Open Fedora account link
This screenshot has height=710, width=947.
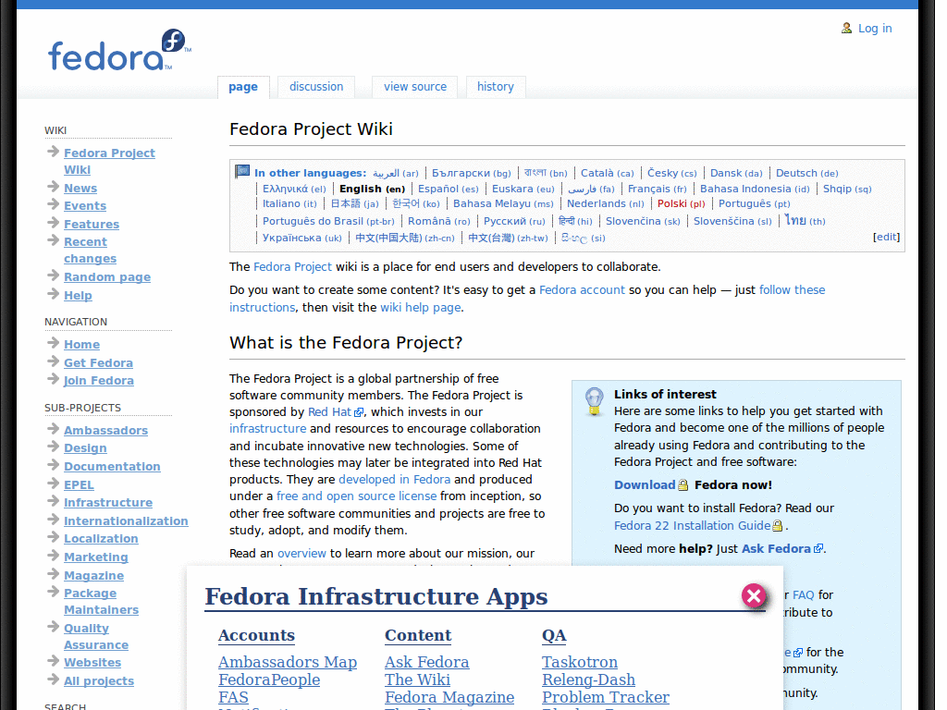pyautogui.click(x=582, y=289)
